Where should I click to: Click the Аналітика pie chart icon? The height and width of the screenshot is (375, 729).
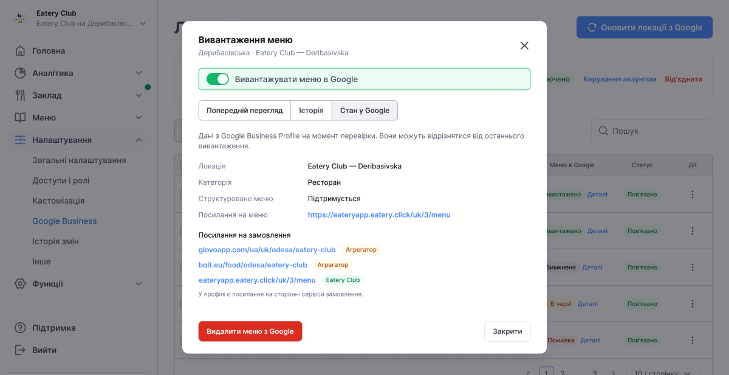coord(20,73)
